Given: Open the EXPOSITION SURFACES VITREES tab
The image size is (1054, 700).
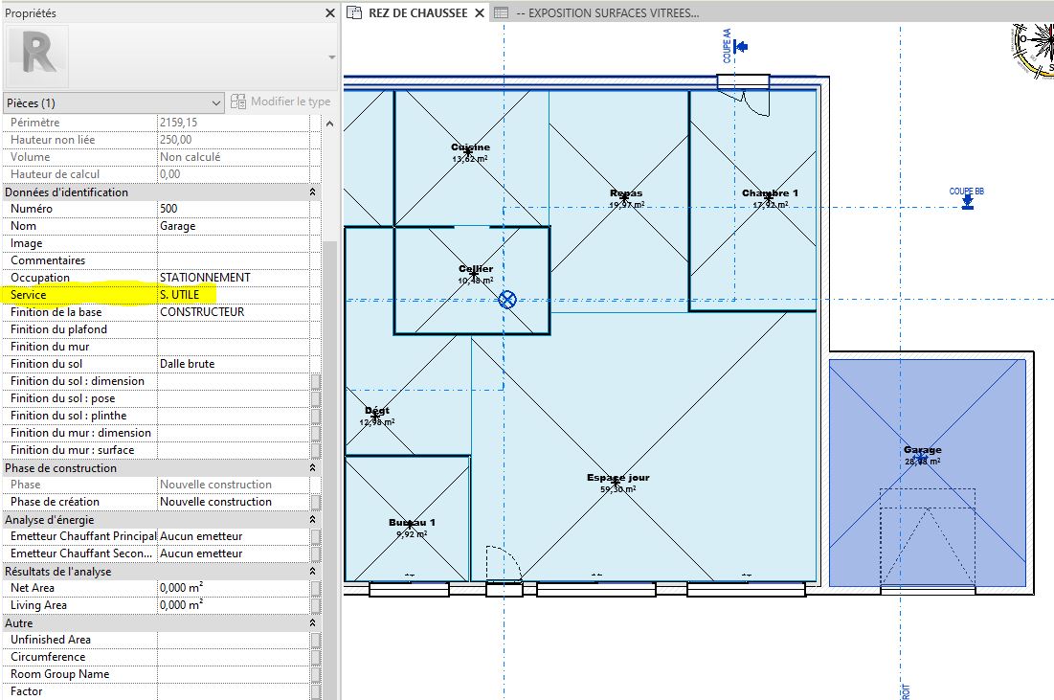Looking at the screenshot, I should click(606, 12).
